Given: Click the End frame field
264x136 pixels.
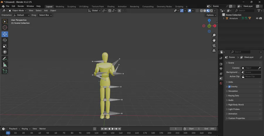Looking at the screenshot, I should point(209,129).
